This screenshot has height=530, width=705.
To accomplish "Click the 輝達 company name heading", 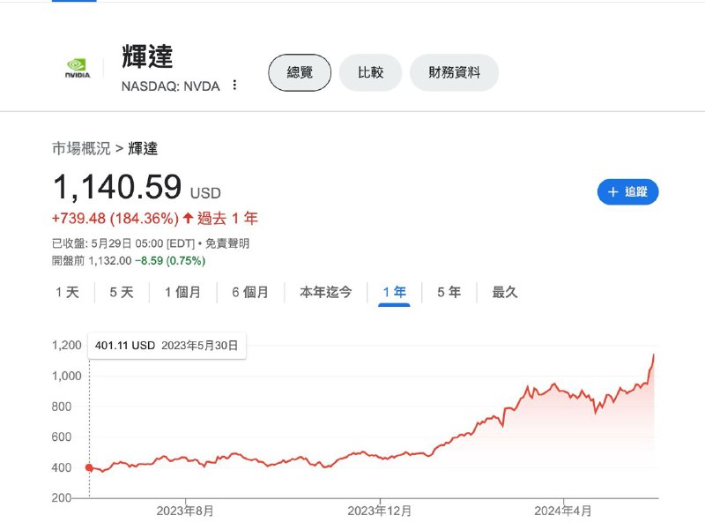I will [x=147, y=56].
